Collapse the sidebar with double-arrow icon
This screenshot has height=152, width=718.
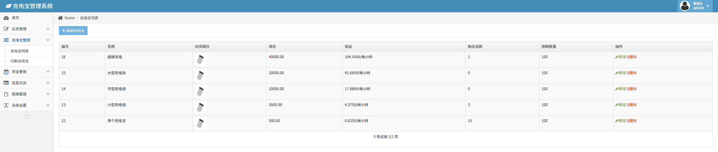27,115
